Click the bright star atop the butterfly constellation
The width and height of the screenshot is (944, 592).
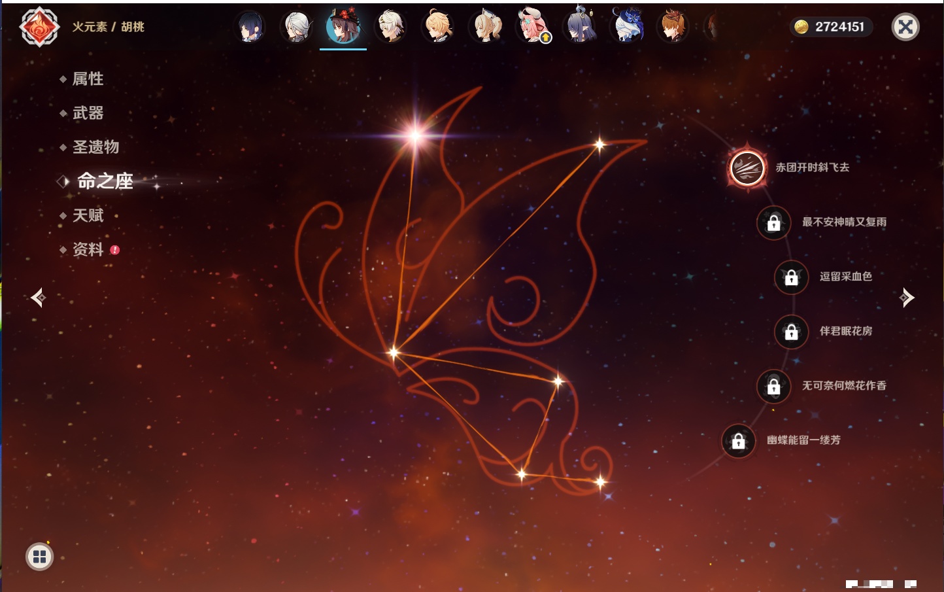pyautogui.click(x=415, y=135)
